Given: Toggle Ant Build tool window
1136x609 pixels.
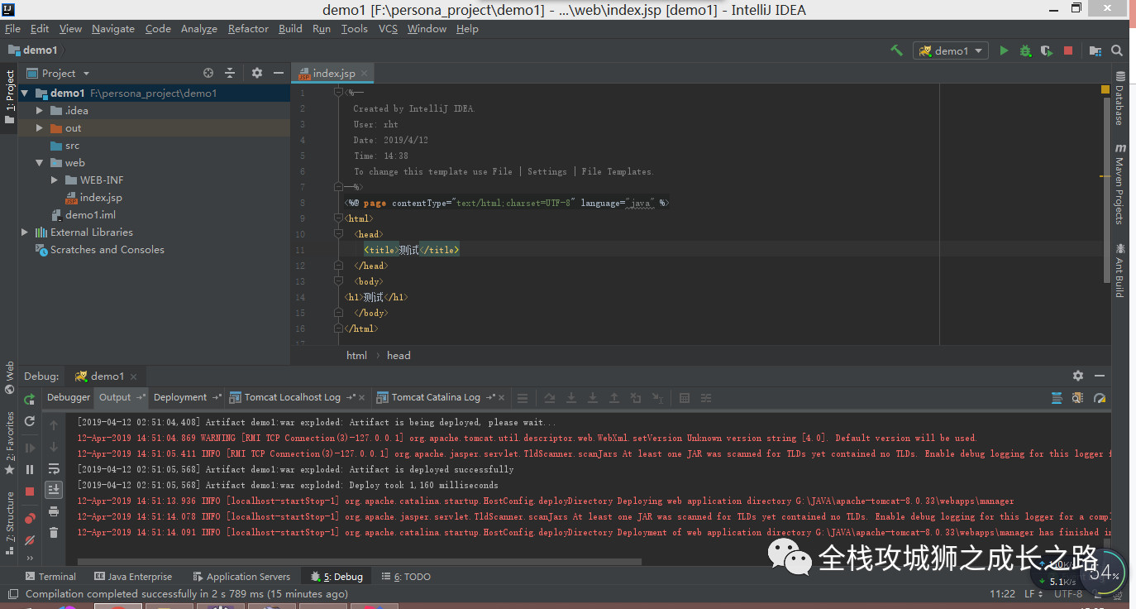Looking at the screenshot, I should (x=1120, y=269).
